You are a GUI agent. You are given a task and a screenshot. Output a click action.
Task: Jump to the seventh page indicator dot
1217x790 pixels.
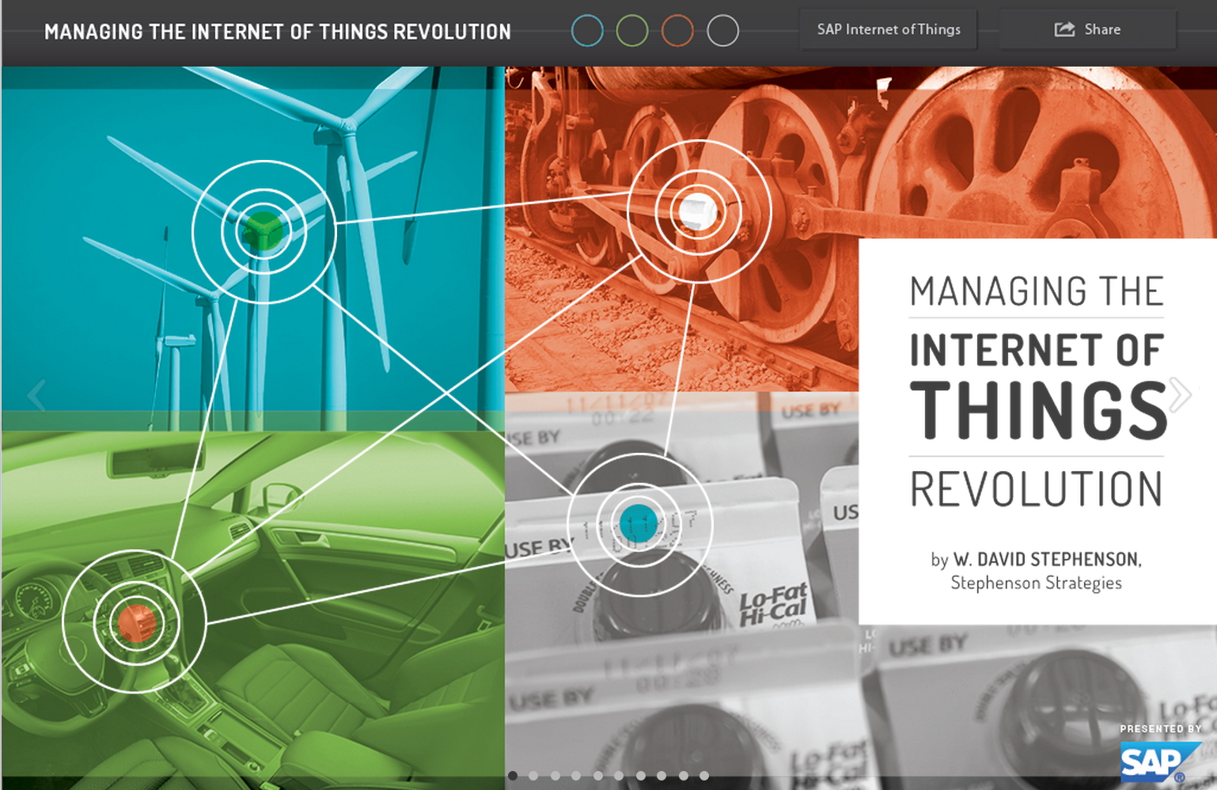[640, 776]
